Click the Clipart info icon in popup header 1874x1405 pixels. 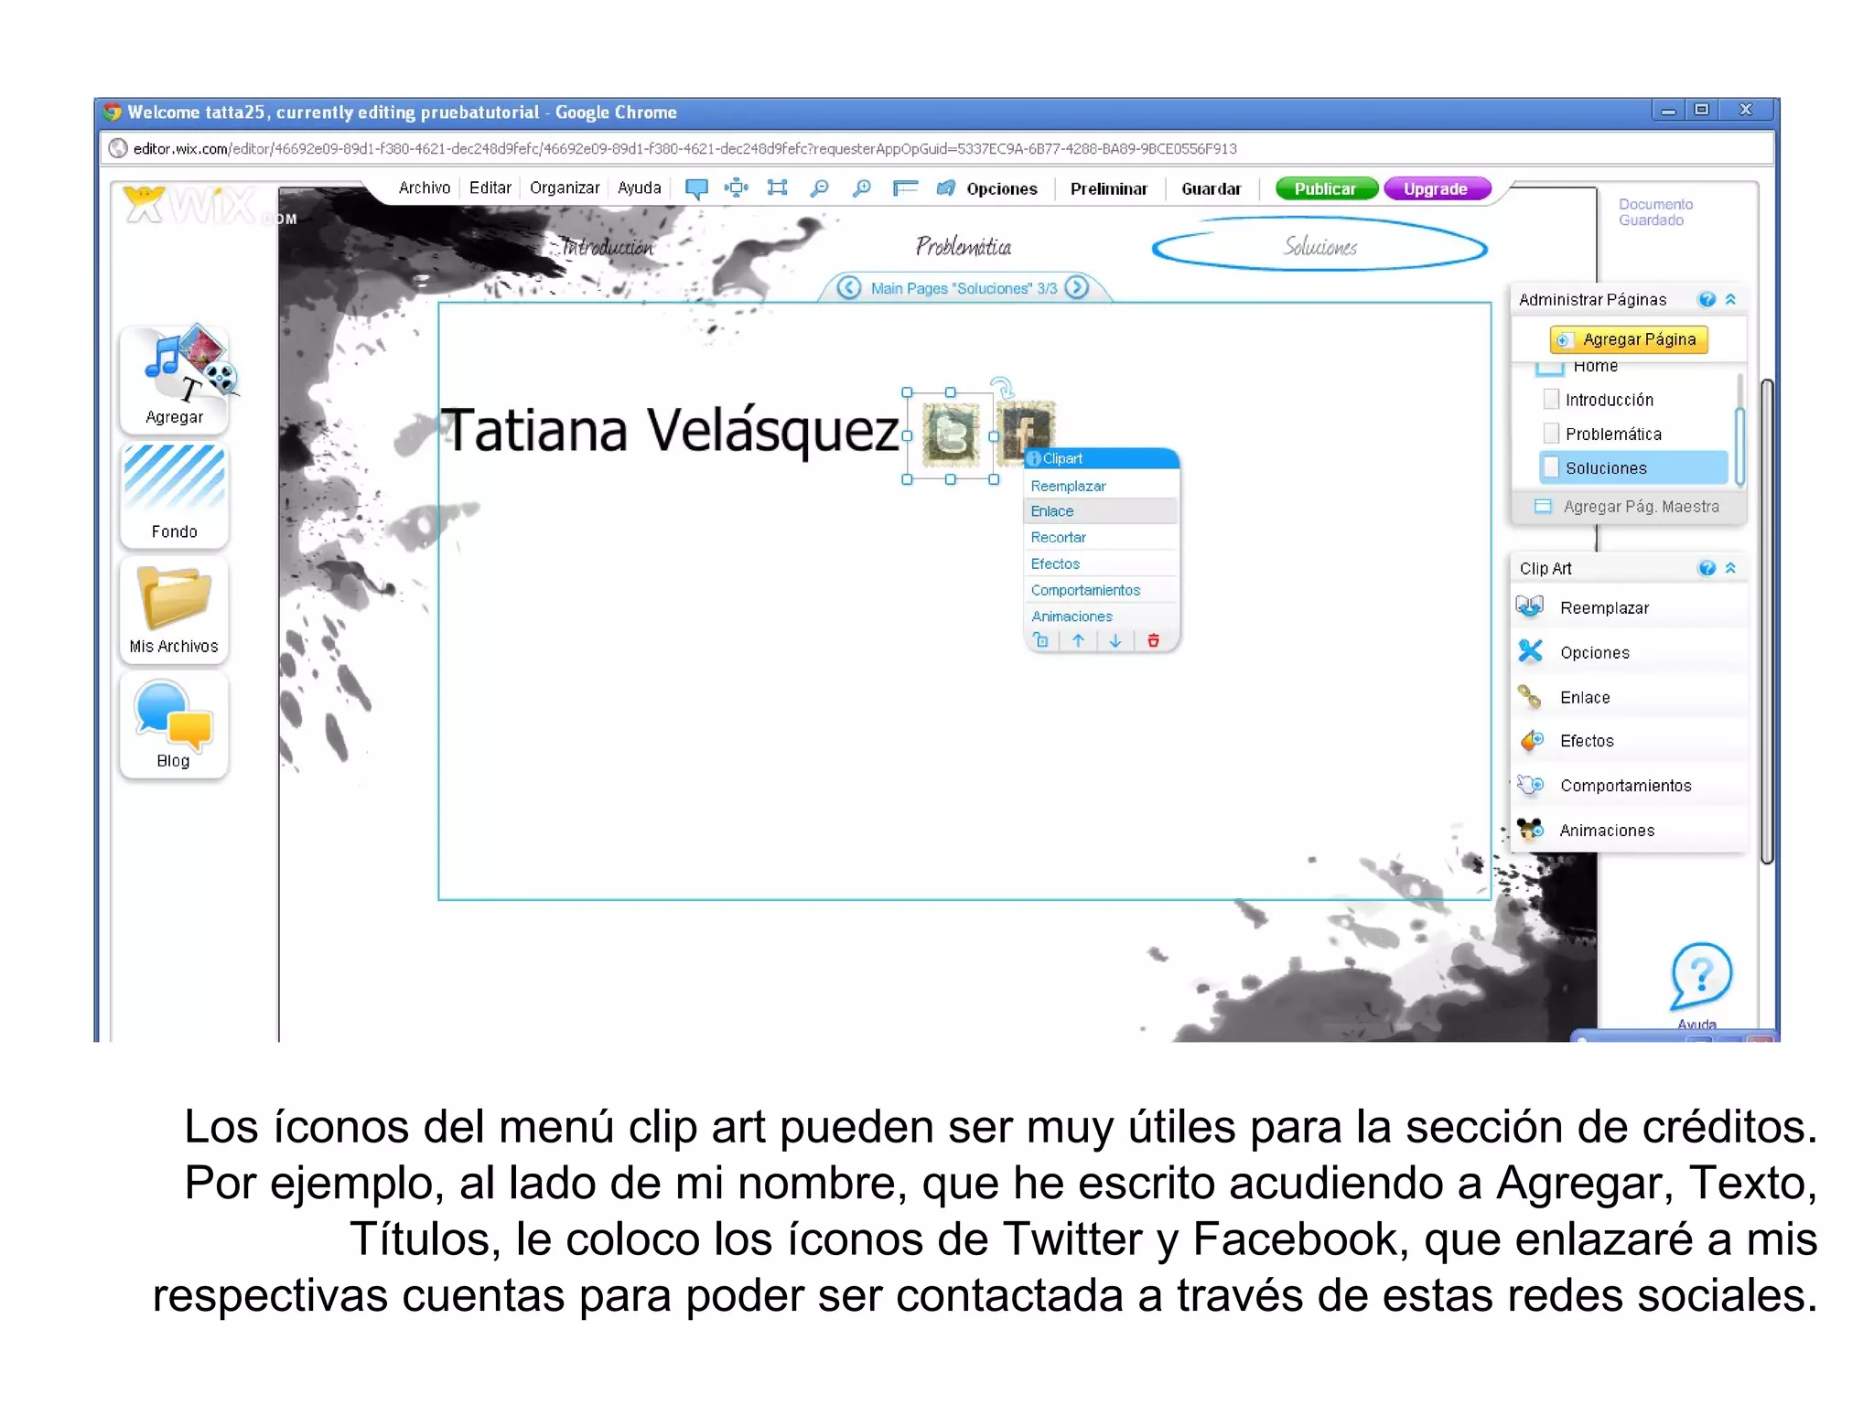(x=1034, y=458)
